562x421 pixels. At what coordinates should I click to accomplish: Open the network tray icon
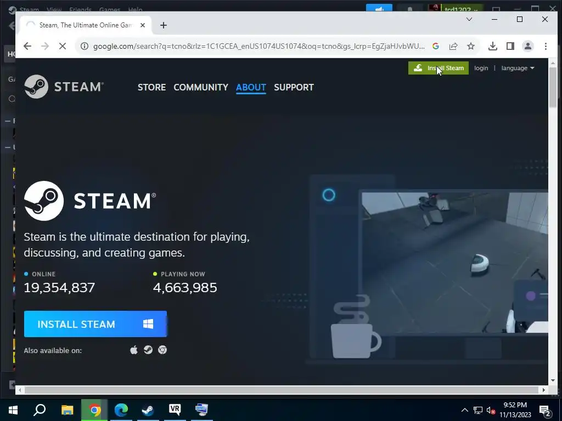click(x=478, y=410)
